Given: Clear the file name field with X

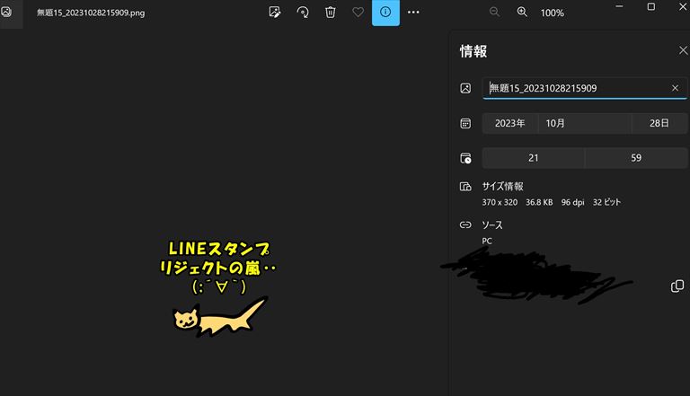Looking at the screenshot, I should point(675,88).
